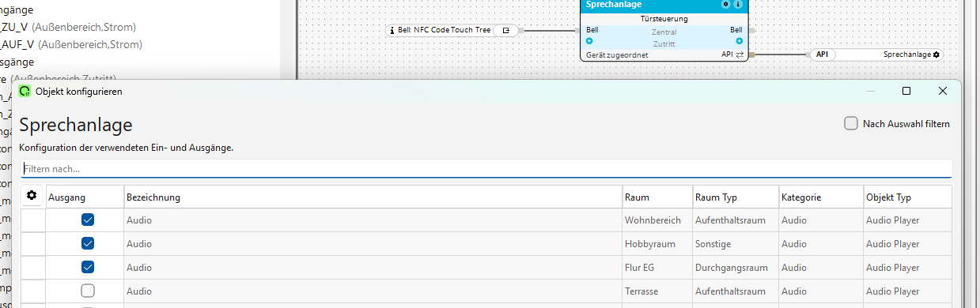Click Aufenthaltsraum in the Terrasse row

(x=736, y=291)
